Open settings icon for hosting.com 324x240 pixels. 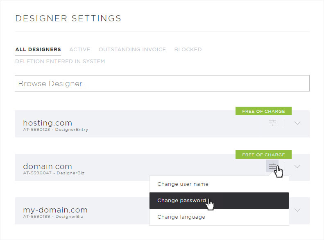pyautogui.click(x=272, y=123)
